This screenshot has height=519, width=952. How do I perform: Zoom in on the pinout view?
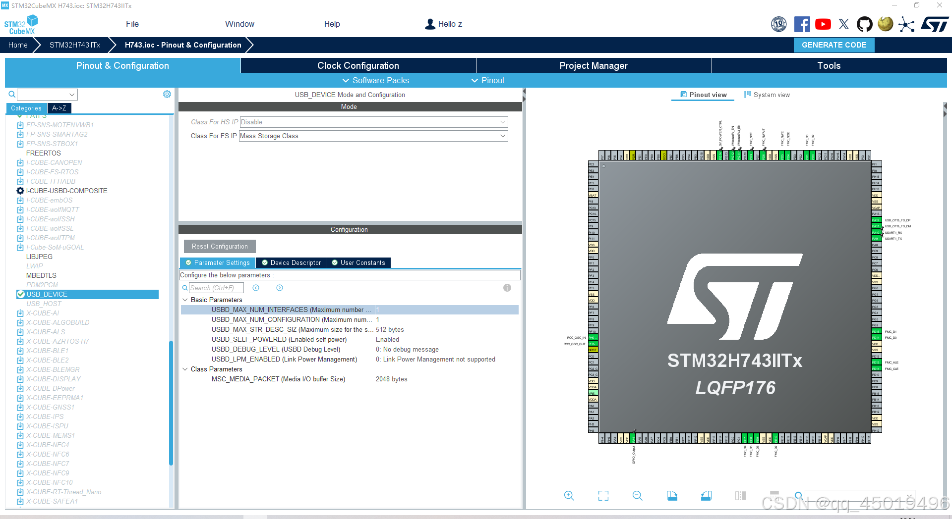[x=569, y=495]
